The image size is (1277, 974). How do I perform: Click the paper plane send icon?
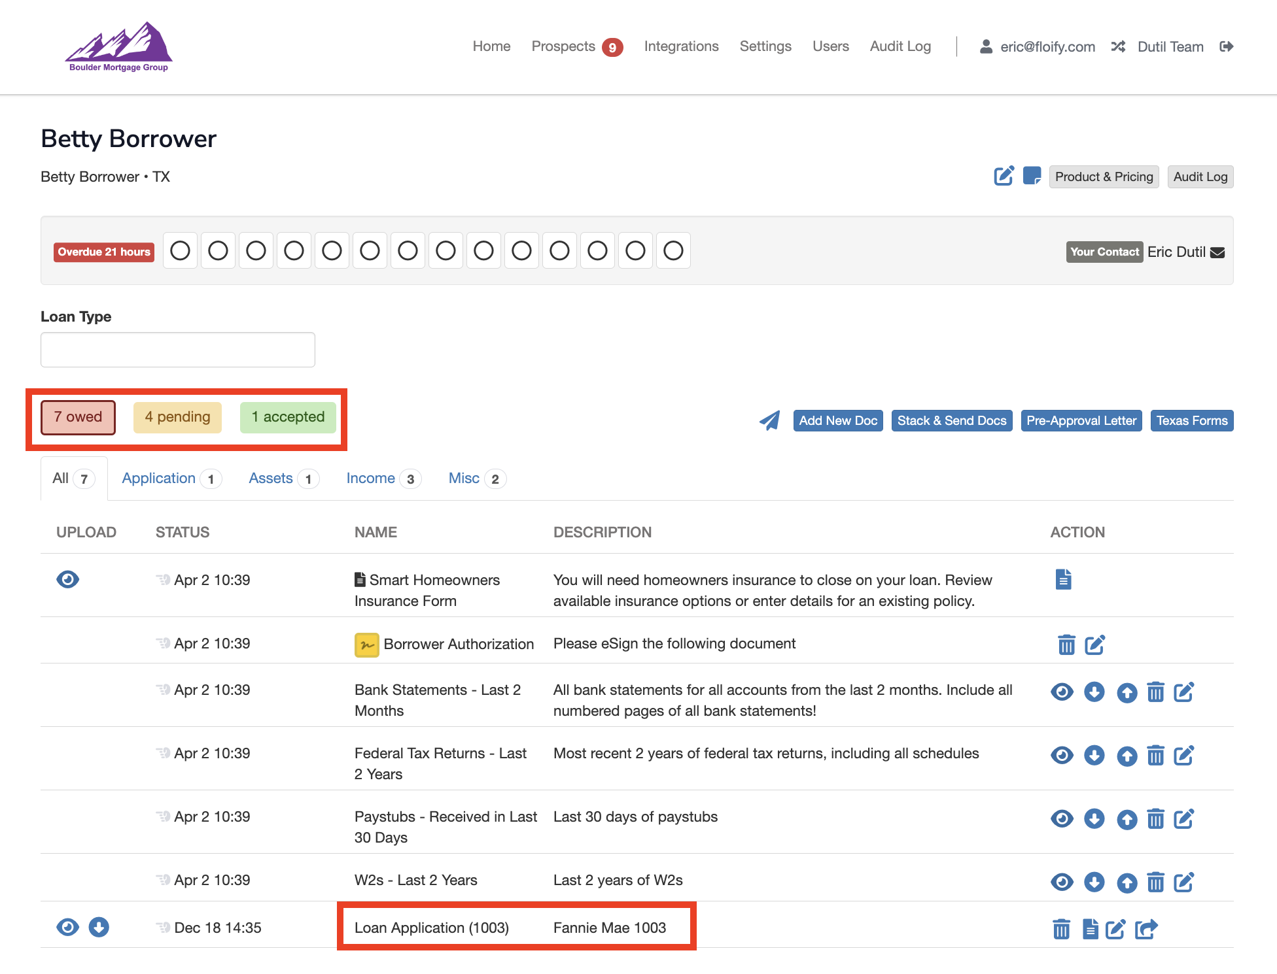[x=769, y=420]
